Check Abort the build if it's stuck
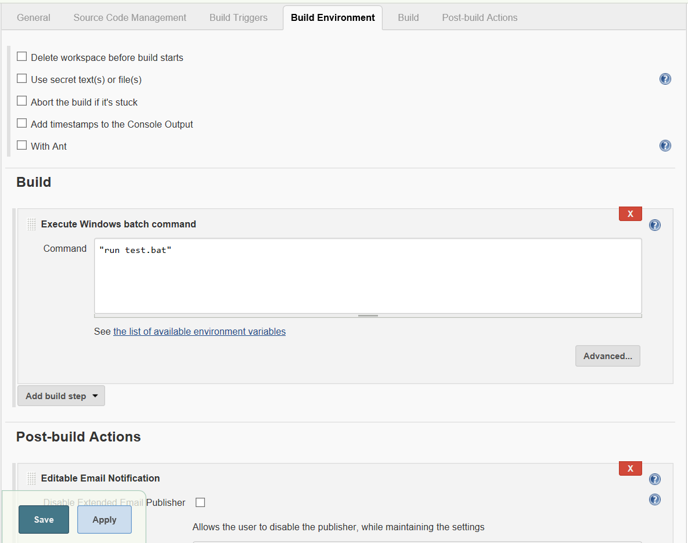Screen dimensions: 688x543 [22, 101]
